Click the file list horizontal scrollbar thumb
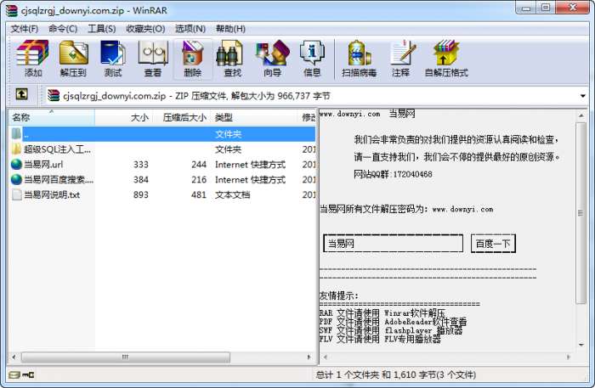The image size is (595, 388). 126,357
